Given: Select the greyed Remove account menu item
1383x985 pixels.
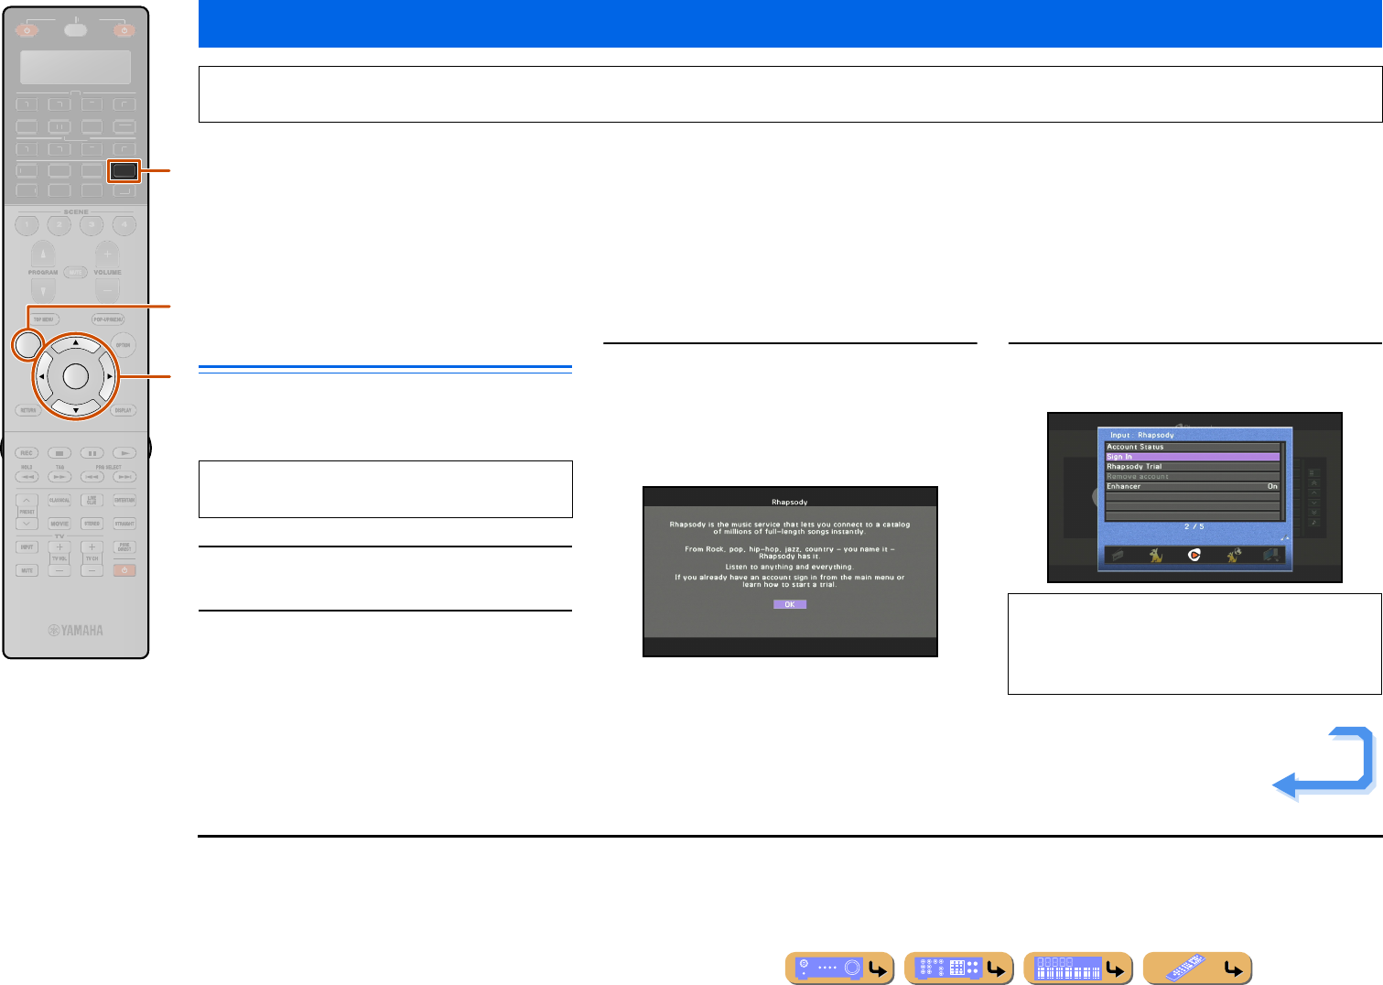Looking at the screenshot, I should coord(1193,476).
